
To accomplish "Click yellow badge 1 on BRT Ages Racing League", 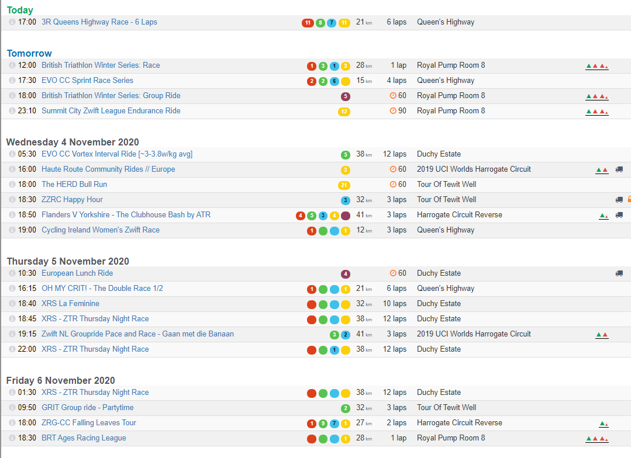I will click(345, 439).
